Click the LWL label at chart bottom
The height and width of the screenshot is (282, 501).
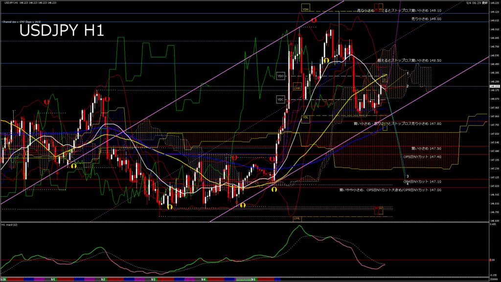click(x=297, y=219)
